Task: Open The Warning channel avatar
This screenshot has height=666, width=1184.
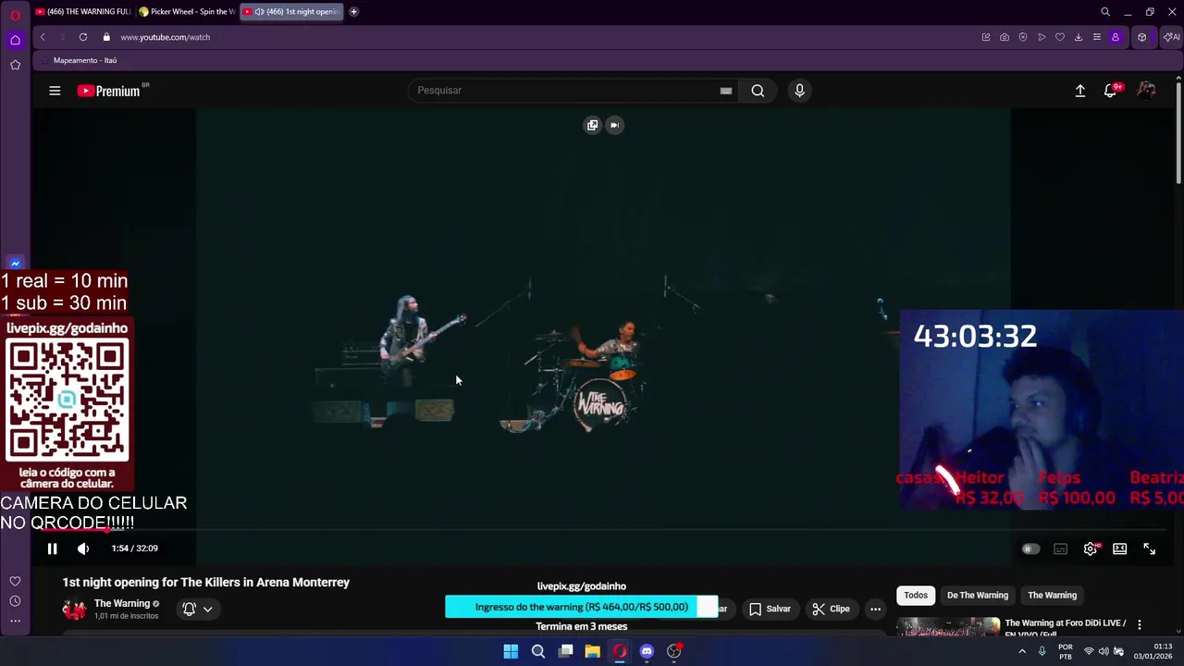Action: (x=74, y=609)
